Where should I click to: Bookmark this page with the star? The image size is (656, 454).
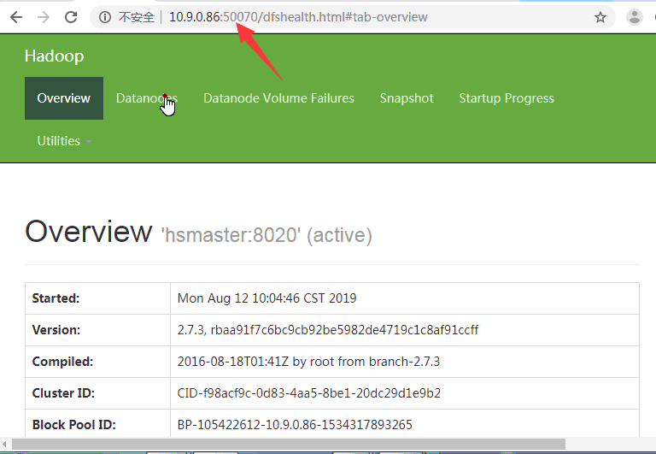[600, 17]
